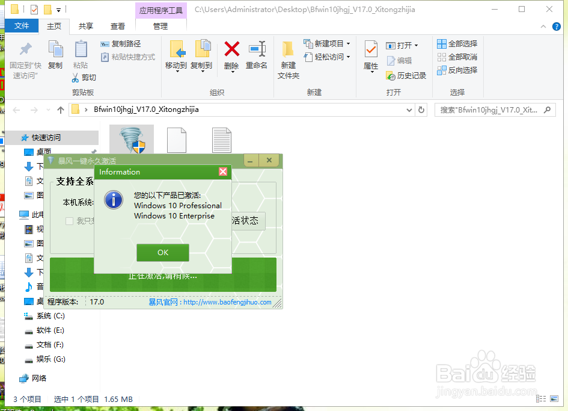Click the search box for the folder
This screenshot has height=411, width=568.
(495, 110)
